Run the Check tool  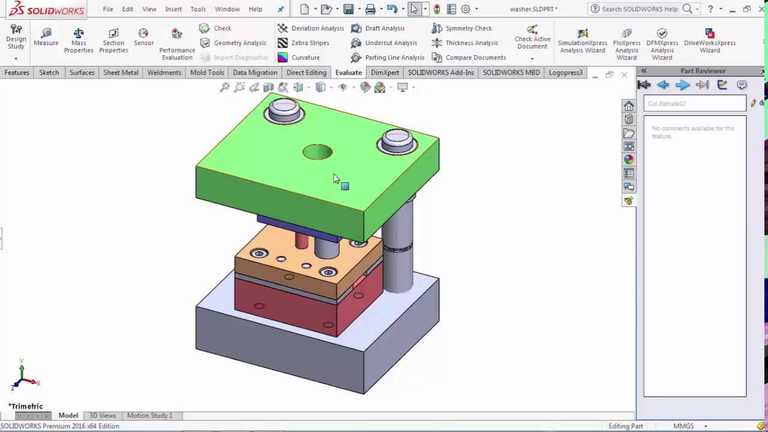click(x=215, y=28)
